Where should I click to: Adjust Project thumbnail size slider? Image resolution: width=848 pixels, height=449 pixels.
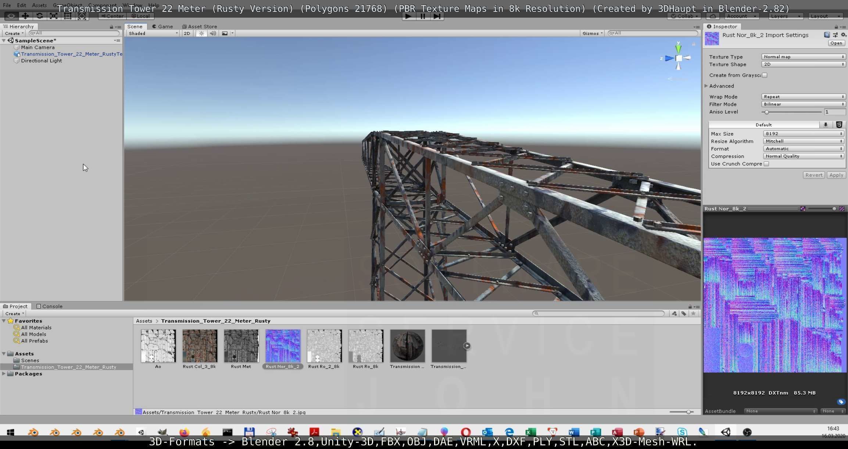[681, 412]
